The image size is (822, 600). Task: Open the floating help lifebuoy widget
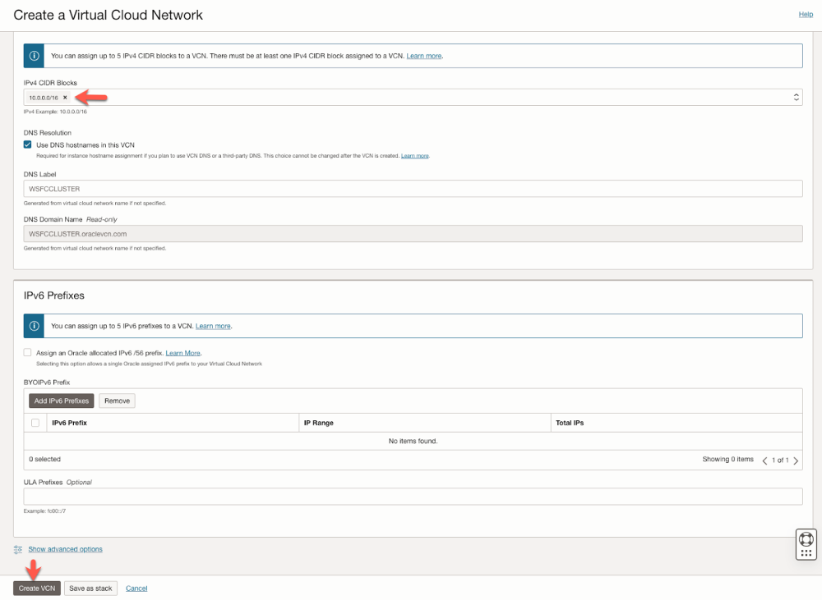806,539
